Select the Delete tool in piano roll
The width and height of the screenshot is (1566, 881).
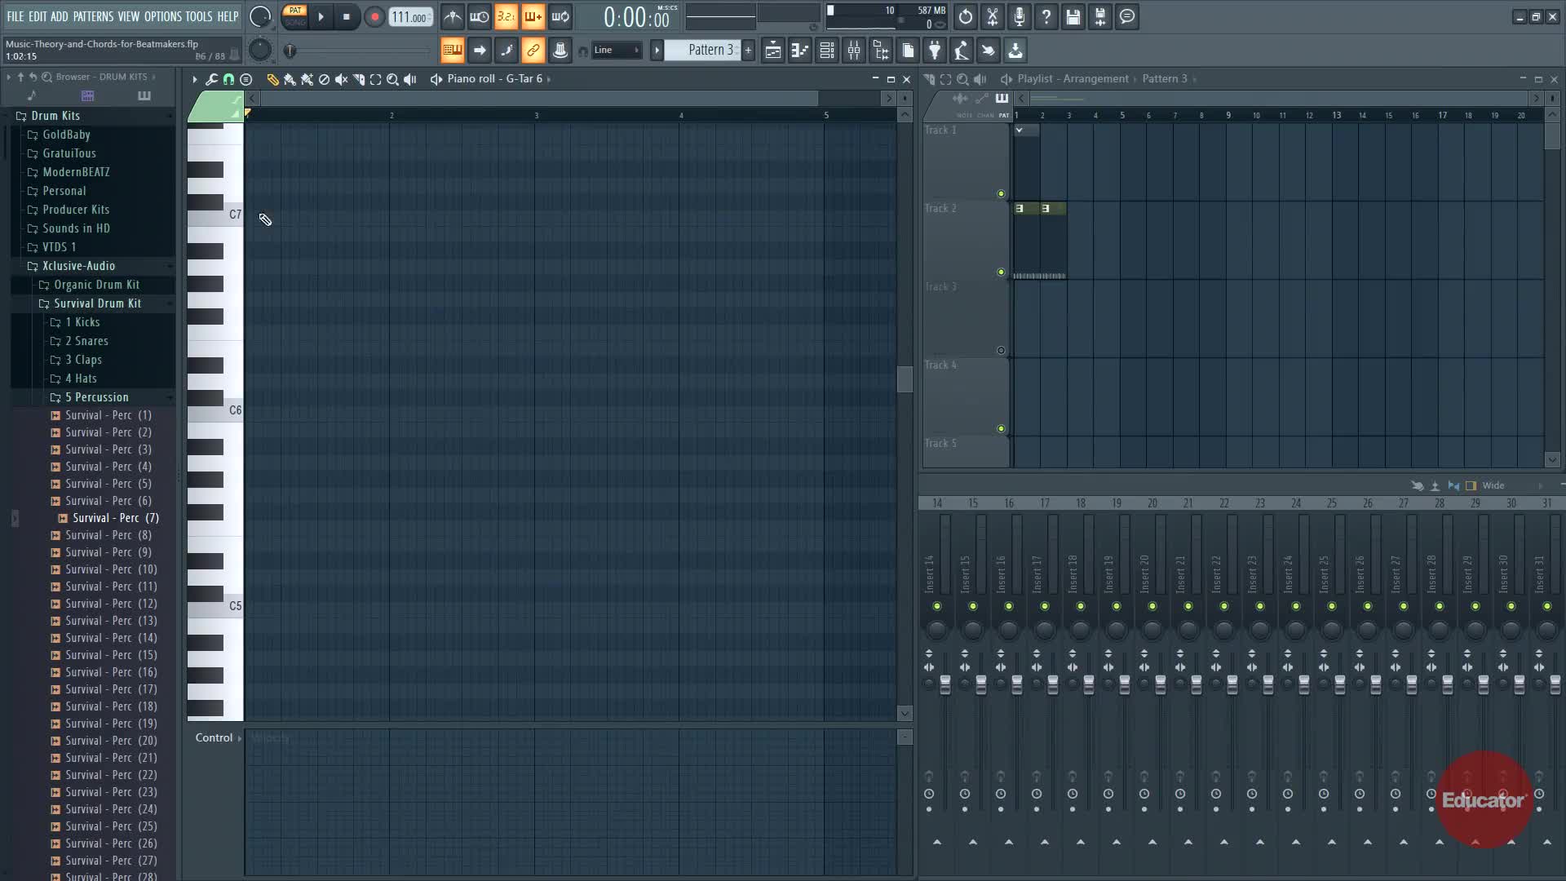coord(324,79)
